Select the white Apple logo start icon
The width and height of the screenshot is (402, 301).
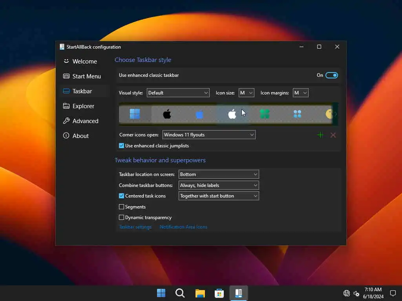click(x=232, y=114)
